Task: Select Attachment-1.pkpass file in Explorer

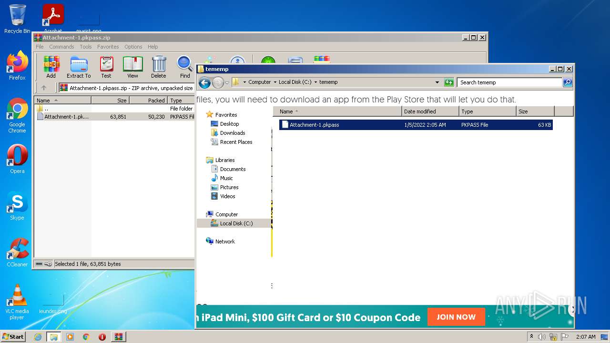Action: [416, 125]
